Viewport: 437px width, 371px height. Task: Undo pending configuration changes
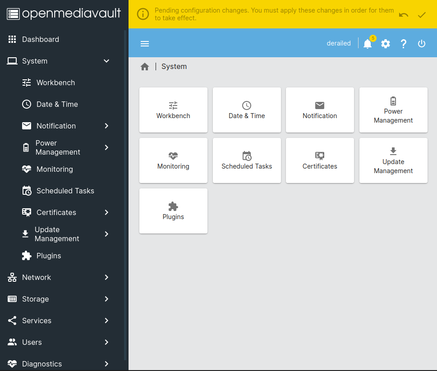click(404, 14)
